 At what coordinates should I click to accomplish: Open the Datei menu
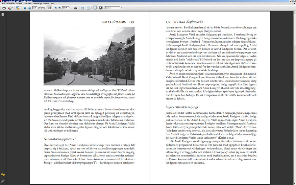click(3, 4)
